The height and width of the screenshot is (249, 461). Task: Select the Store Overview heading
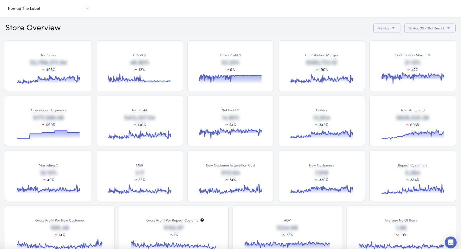[33, 28]
